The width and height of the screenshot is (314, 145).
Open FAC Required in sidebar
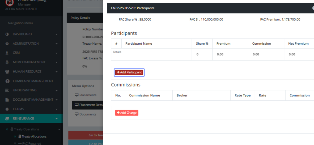pos(31,143)
